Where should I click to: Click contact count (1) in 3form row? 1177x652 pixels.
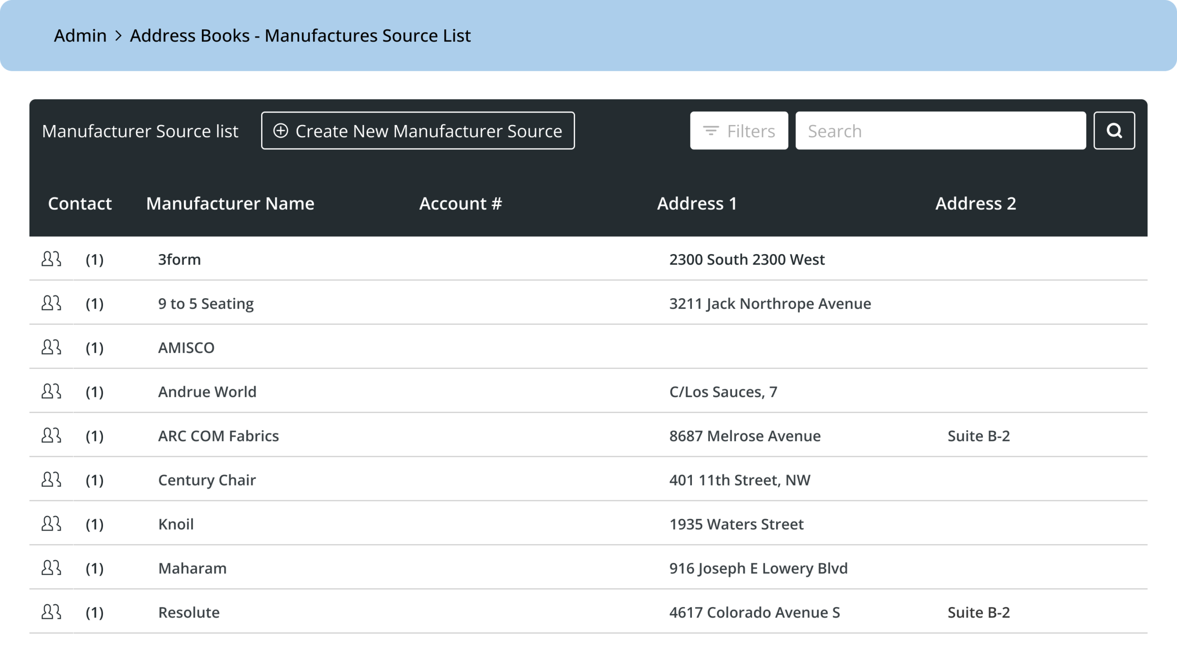95,260
